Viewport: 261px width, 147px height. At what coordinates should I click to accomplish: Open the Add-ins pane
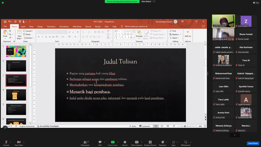pos(188,34)
